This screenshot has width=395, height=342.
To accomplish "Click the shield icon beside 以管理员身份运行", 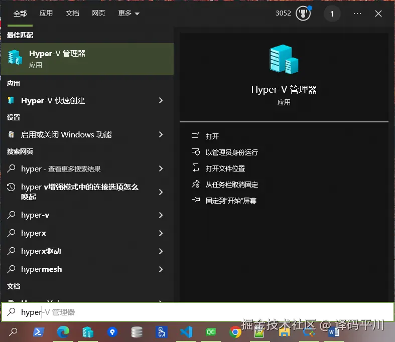I will tap(195, 152).
